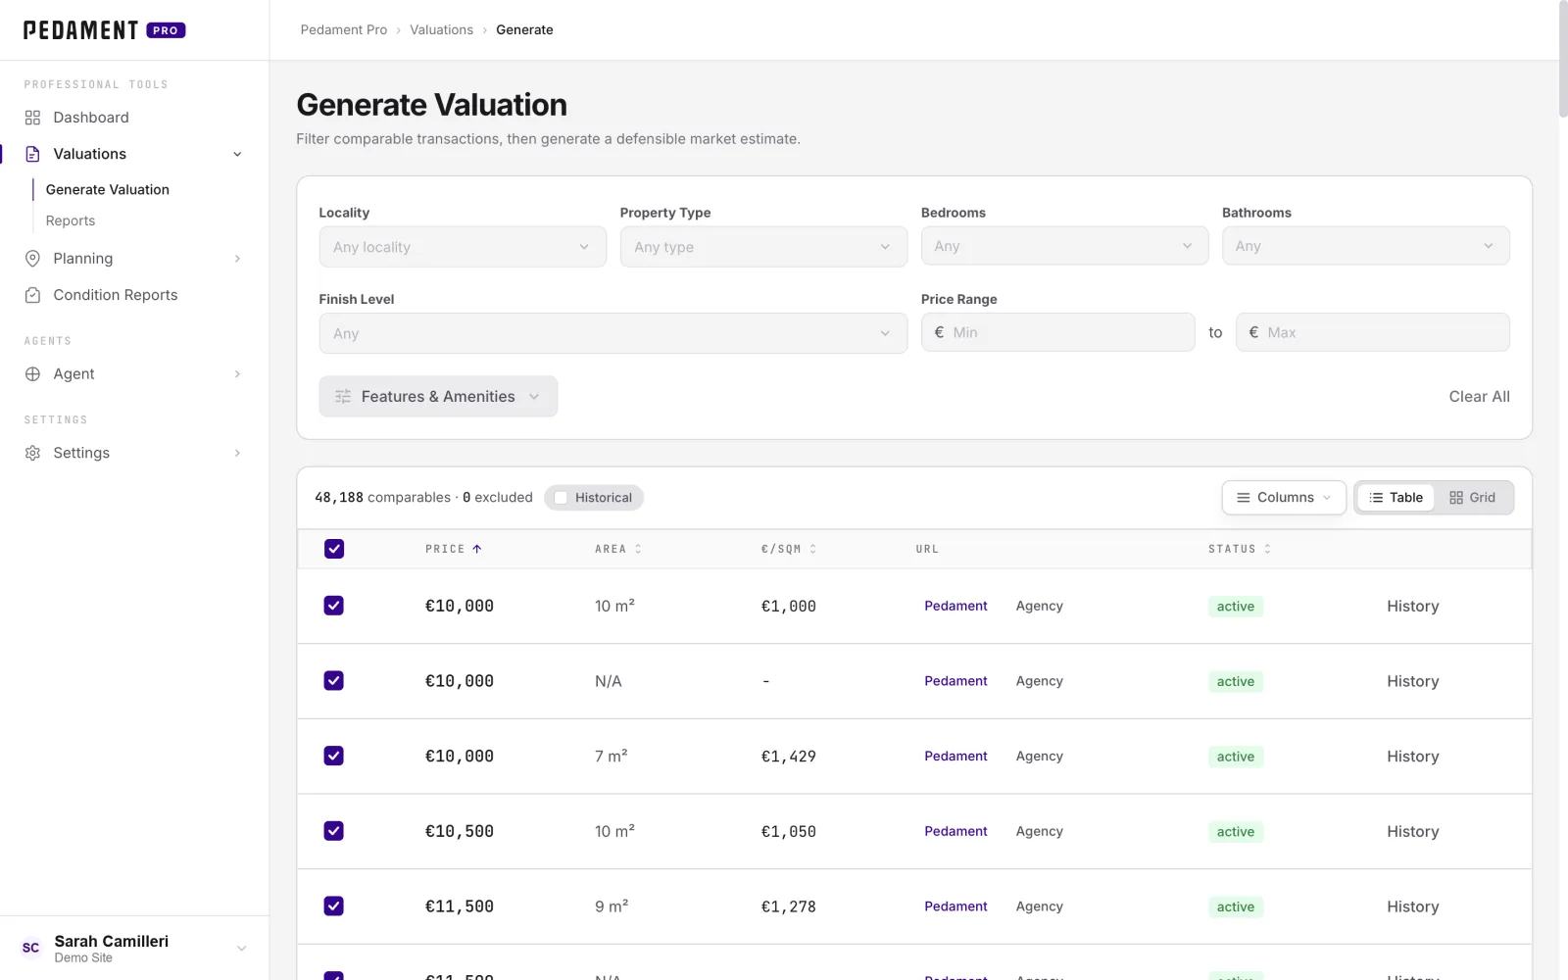Open the Locality dropdown
Viewport: 1568px width, 980px height.
point(463,247)
